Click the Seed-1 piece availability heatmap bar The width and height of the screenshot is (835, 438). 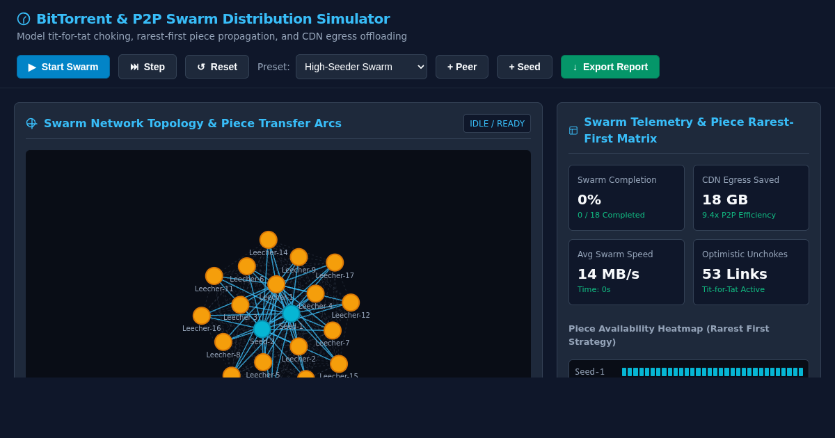[x=713, y=372]
